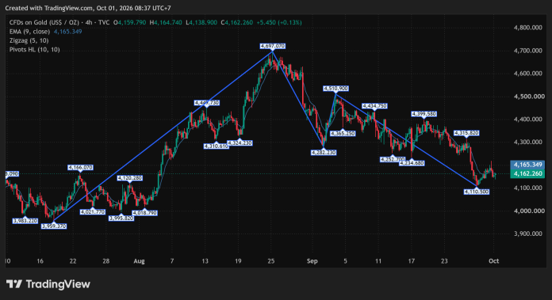This screenshot has height=300, width=552.
Task: Click the 4,700.000 price axis label
Action: click(x=527, y=51)
